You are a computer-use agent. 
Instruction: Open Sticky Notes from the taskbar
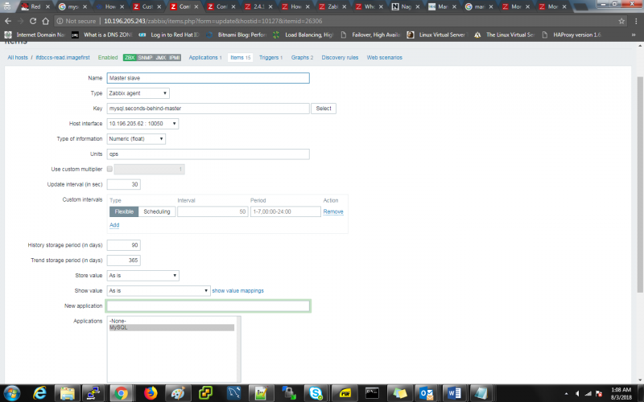point(399,393)
